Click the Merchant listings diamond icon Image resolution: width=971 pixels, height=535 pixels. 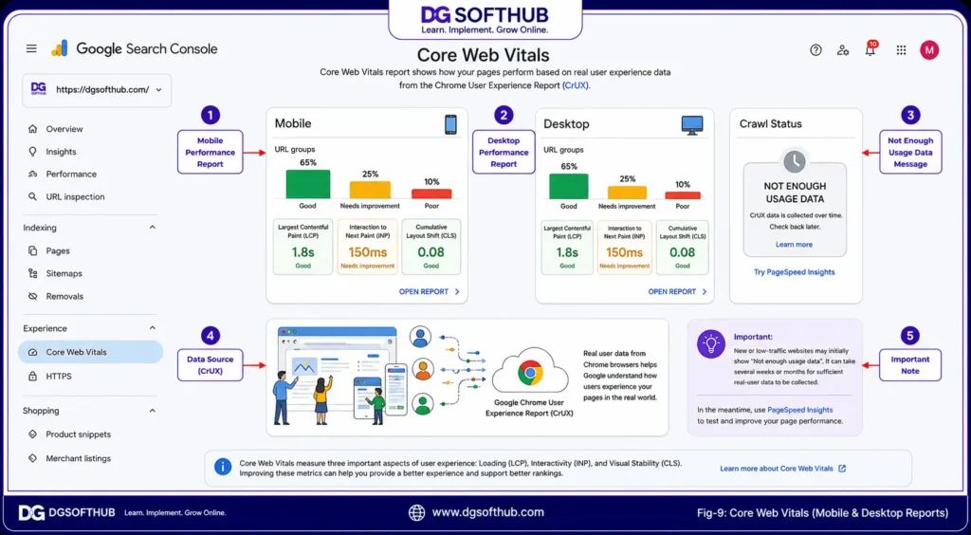coord(33,458)
